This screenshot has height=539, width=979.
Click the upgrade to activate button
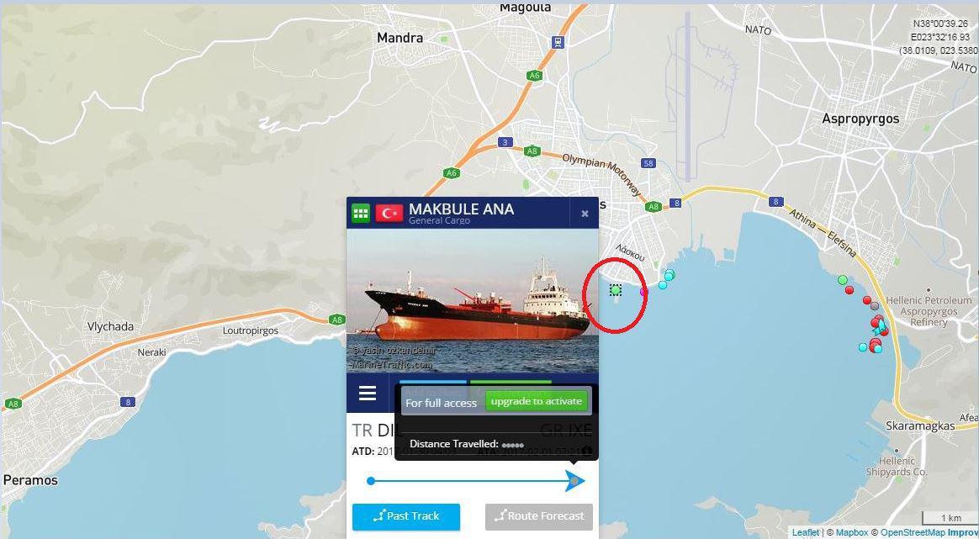click(537, 402)
